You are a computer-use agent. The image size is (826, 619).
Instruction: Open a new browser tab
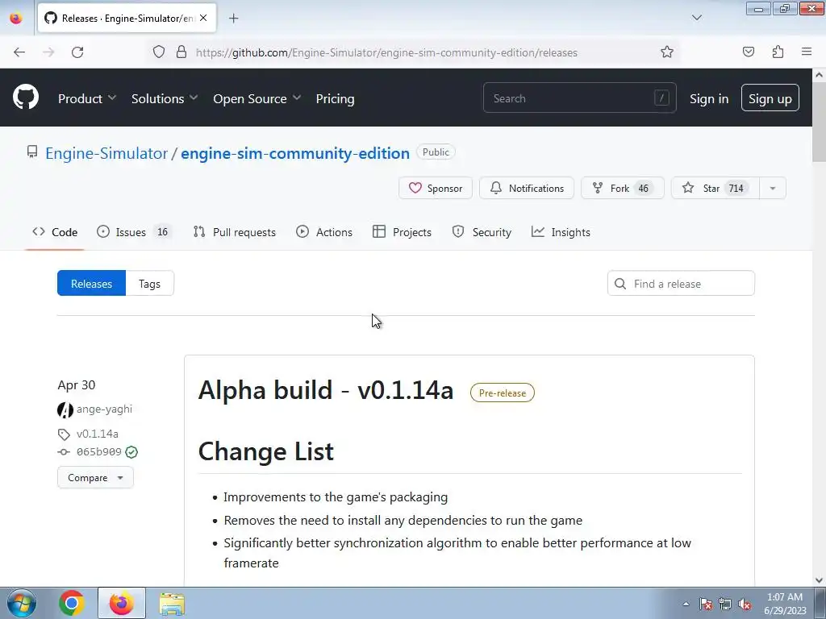[x=234, y=18]
